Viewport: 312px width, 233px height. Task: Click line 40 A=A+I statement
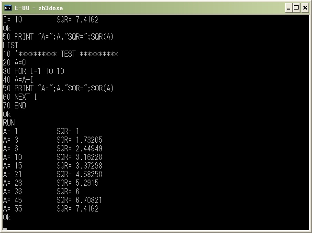(18, 80)
